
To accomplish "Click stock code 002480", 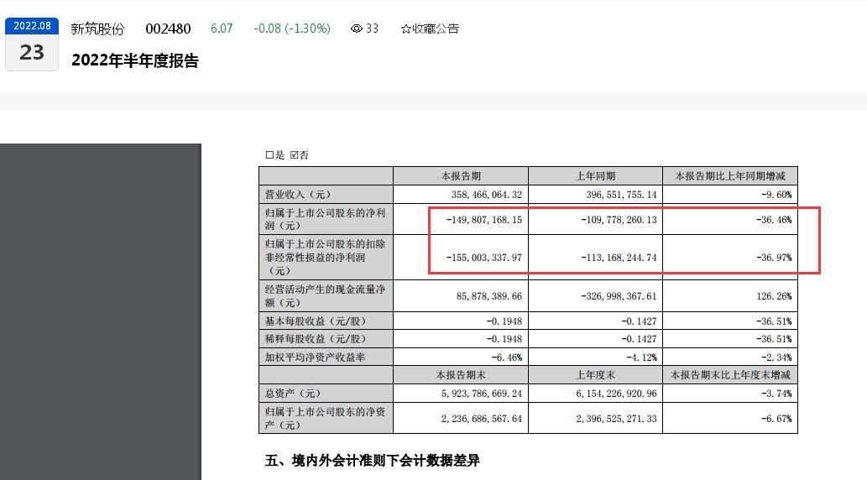I will click(168, 29).
